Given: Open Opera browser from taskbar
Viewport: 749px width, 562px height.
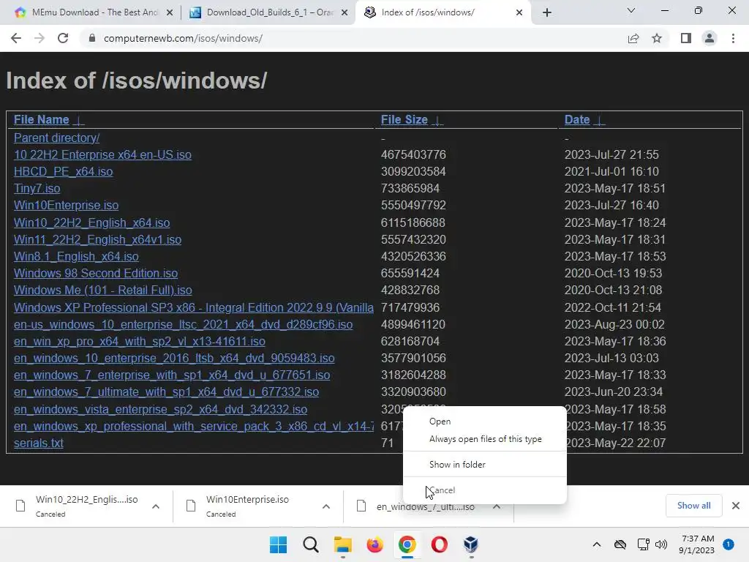Looking at the screenshot, I should click(x=439, y=544).
